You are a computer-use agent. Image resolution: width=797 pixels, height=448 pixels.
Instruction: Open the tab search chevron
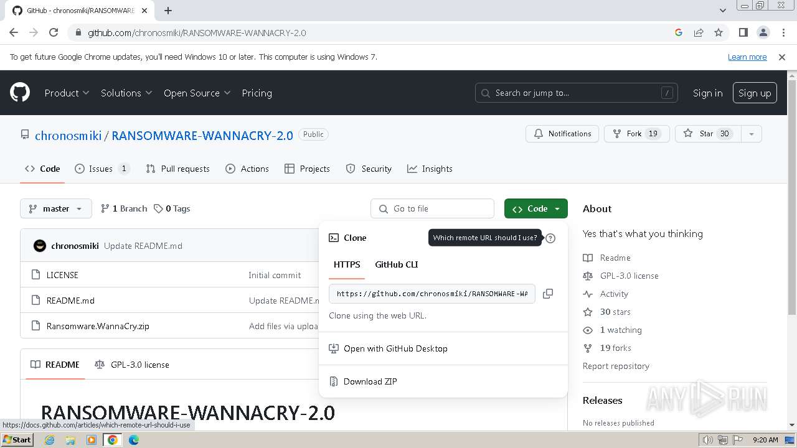click(722, 11)
